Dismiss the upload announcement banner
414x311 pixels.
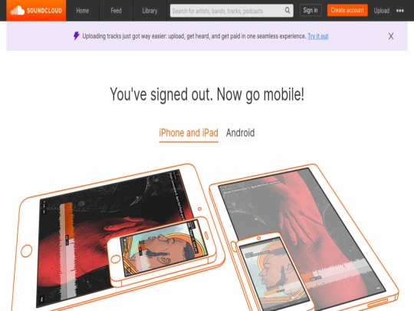(391, 36)
